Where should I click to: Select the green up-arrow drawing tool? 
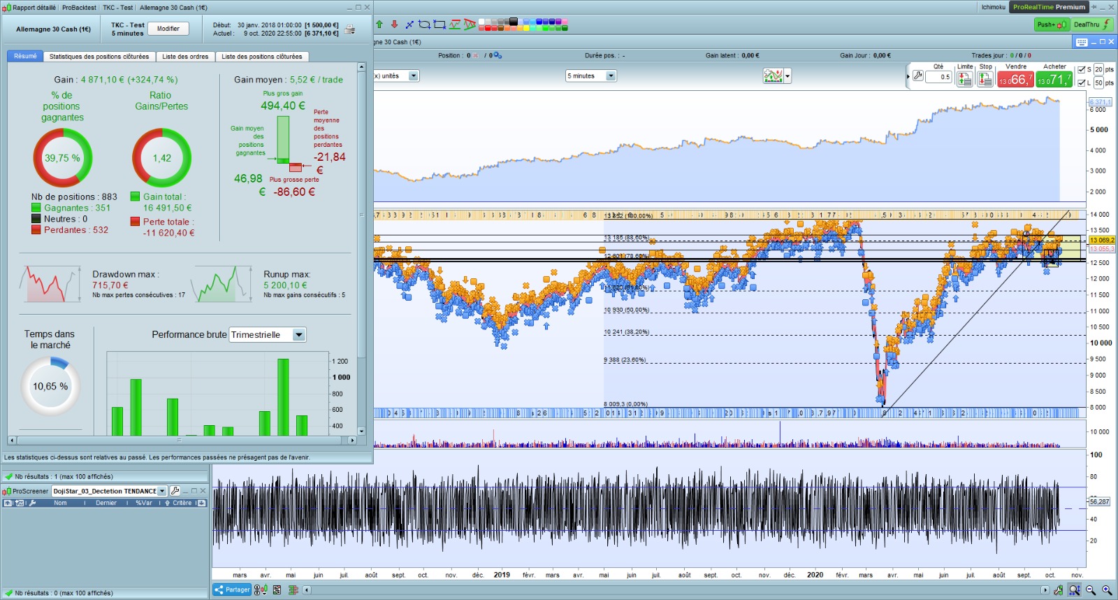click(x=379, y=24)
